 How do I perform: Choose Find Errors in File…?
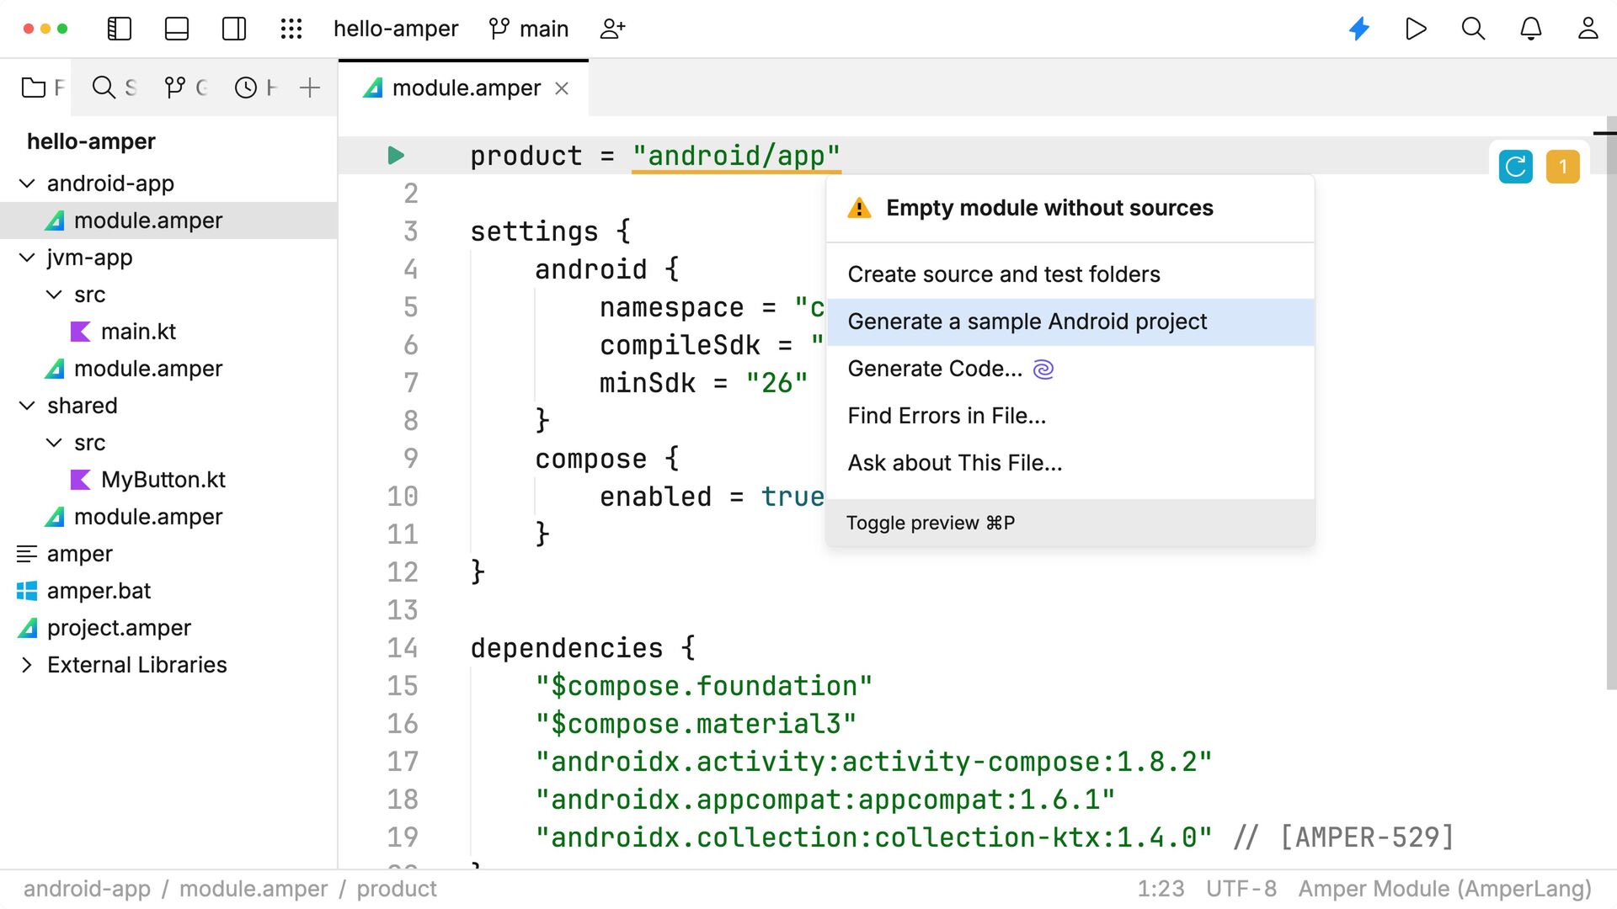pos(1070,416)
